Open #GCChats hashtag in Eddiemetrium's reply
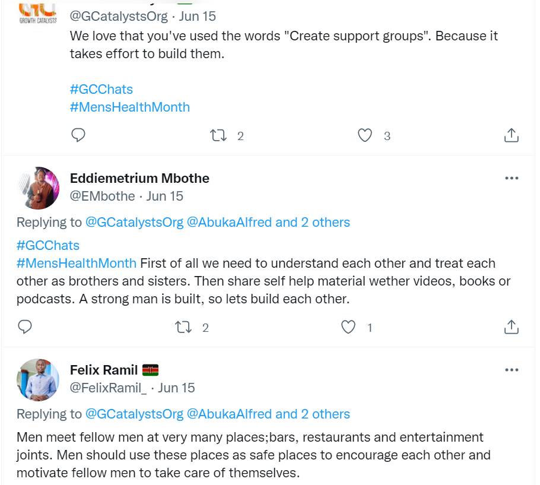Screen dimensions: 540x485 click(47, 245)
